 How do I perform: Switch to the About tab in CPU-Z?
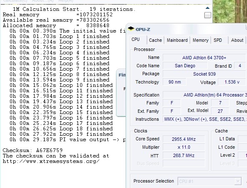[x=237, y=40]
